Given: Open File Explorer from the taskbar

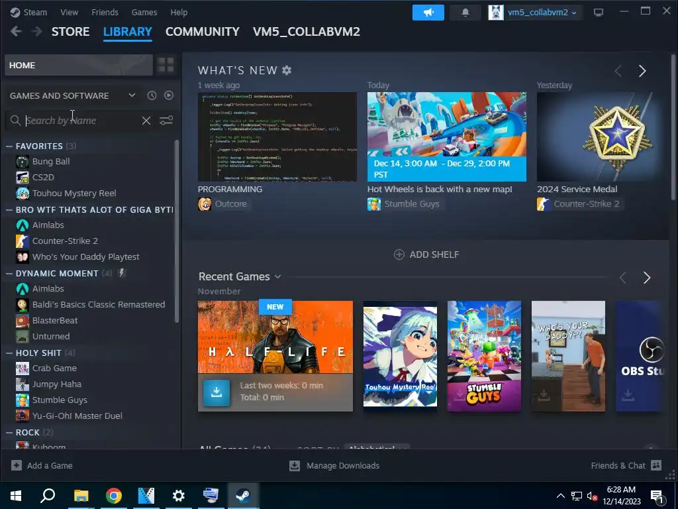Looking at the screenshot, I should click(x=81, y=496).
